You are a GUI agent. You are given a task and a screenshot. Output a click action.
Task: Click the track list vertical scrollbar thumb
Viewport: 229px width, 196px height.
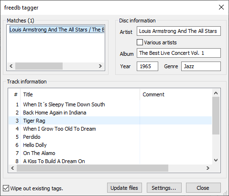[x=216, y=116]
